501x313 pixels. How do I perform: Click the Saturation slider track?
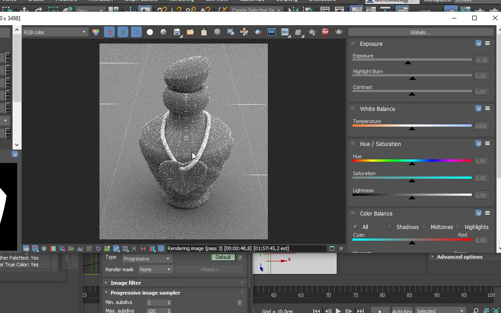(x=412, y=177)
